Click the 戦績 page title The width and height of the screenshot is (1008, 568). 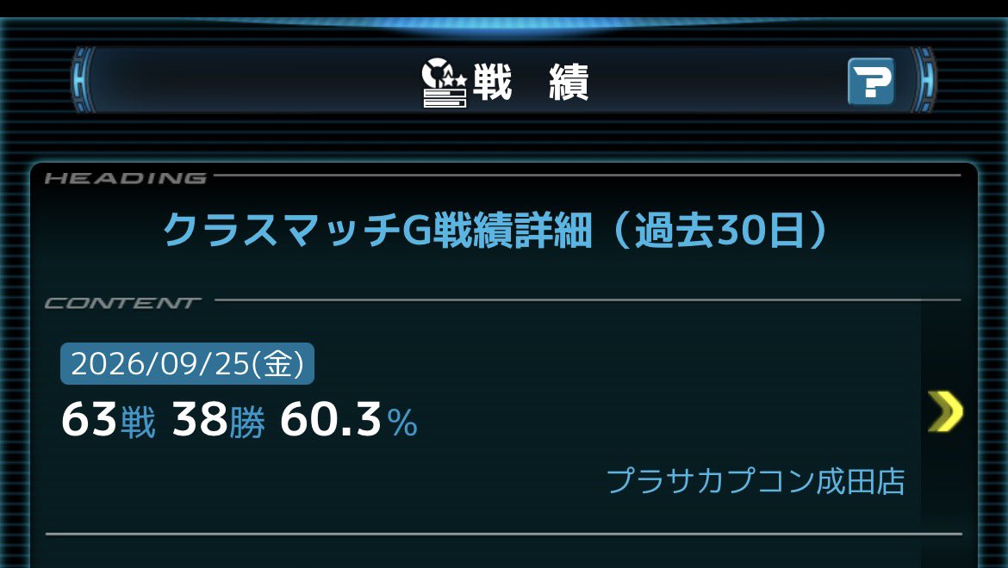coord(531,83)
